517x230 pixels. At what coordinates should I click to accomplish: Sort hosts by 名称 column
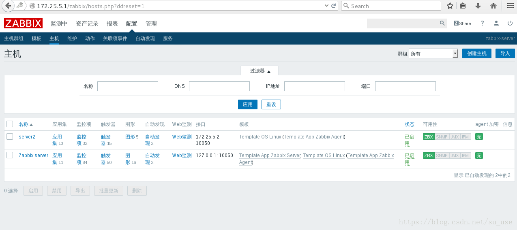[x=26, y=124]
